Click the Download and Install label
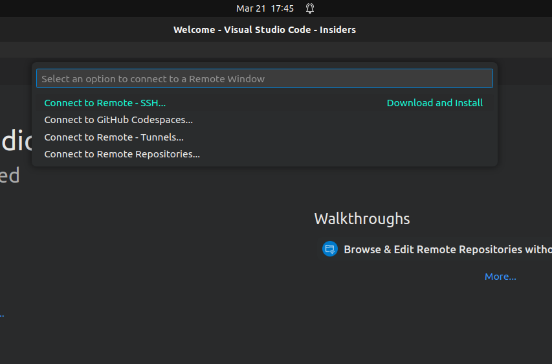 tap(435, 103)
